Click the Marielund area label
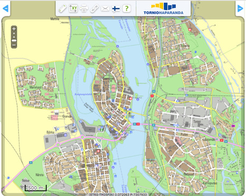 pyautogui.click(x=35, y=87)
